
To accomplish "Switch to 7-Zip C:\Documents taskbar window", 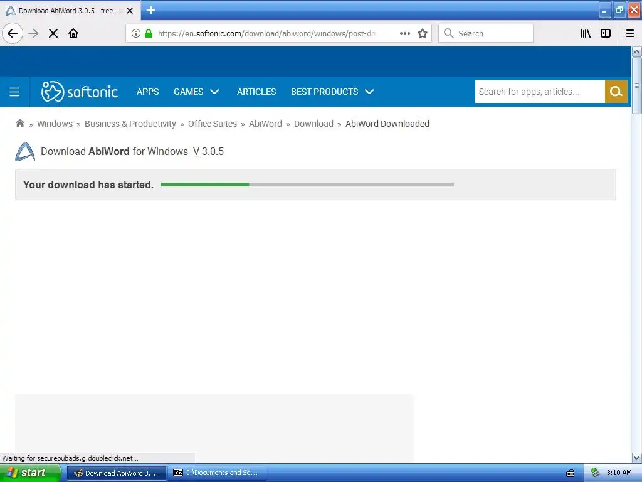I will point(216,473).
